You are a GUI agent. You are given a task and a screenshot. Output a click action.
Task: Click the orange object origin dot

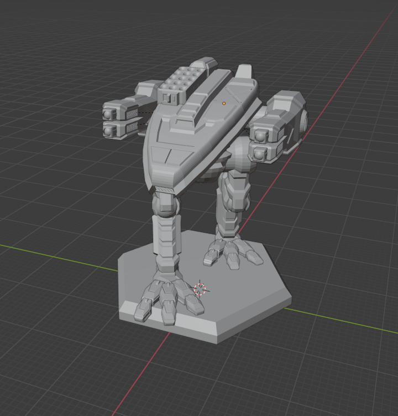point(224,104)
